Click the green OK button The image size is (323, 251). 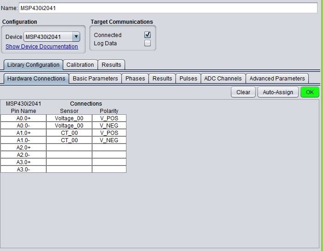pos(310,92)
